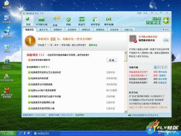181x136 pixels.
Task: Open the 硬件检测 link in 功能导航
Action: [163, 72]
